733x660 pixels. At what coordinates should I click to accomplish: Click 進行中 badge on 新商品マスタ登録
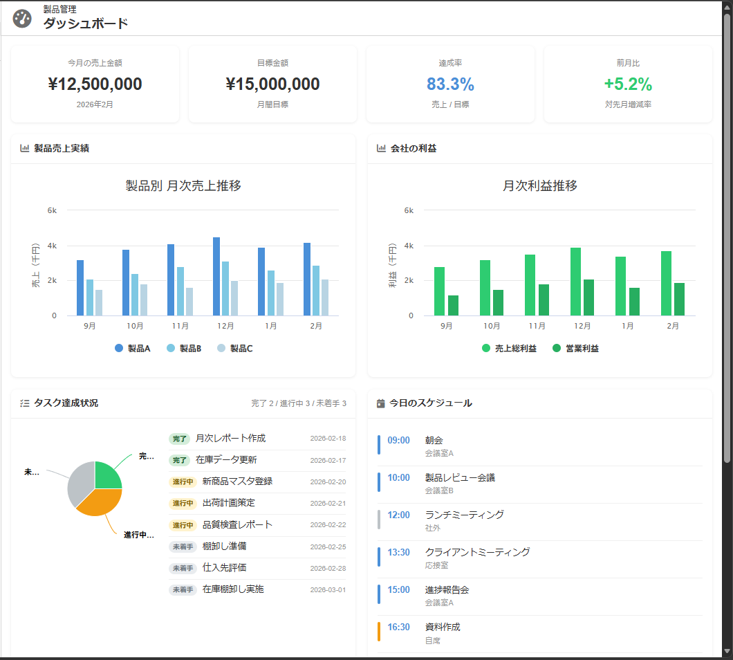click(183, 482)
